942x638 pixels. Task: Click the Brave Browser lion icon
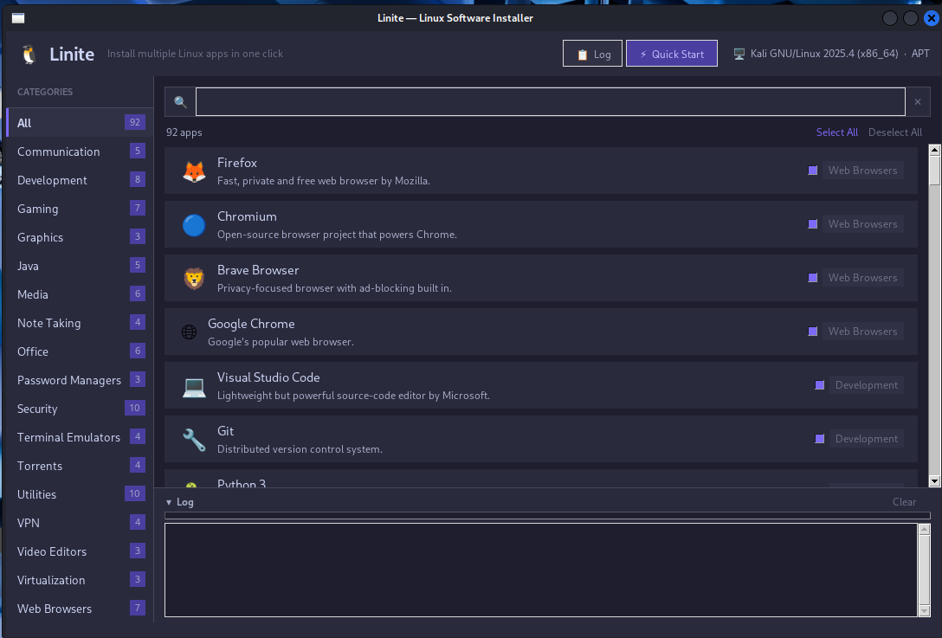pyautogui.click(x=194, y=279)
